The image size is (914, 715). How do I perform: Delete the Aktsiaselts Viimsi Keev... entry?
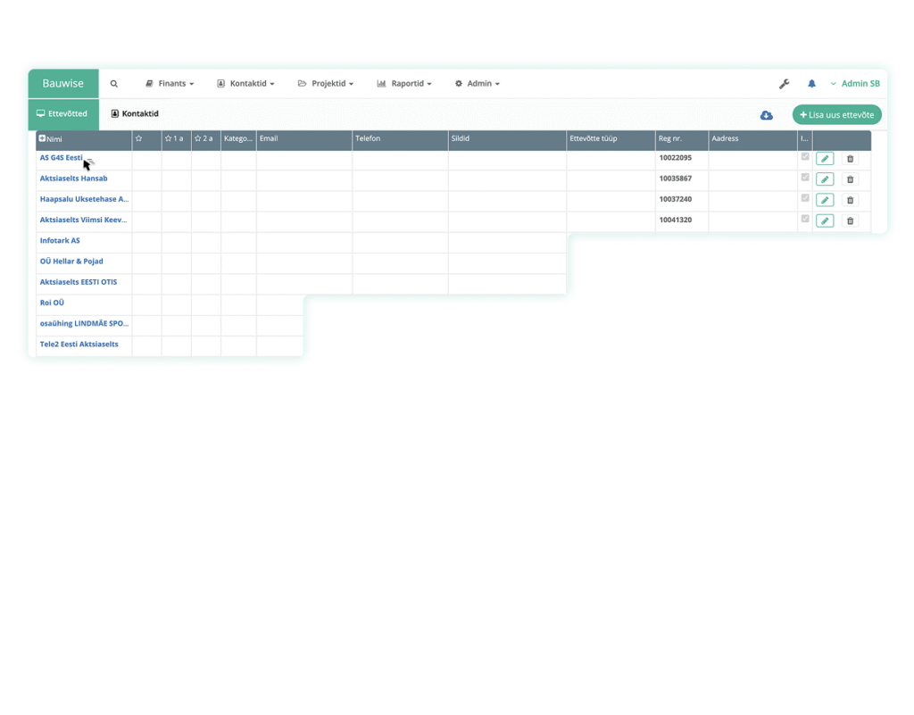[850, 220]
